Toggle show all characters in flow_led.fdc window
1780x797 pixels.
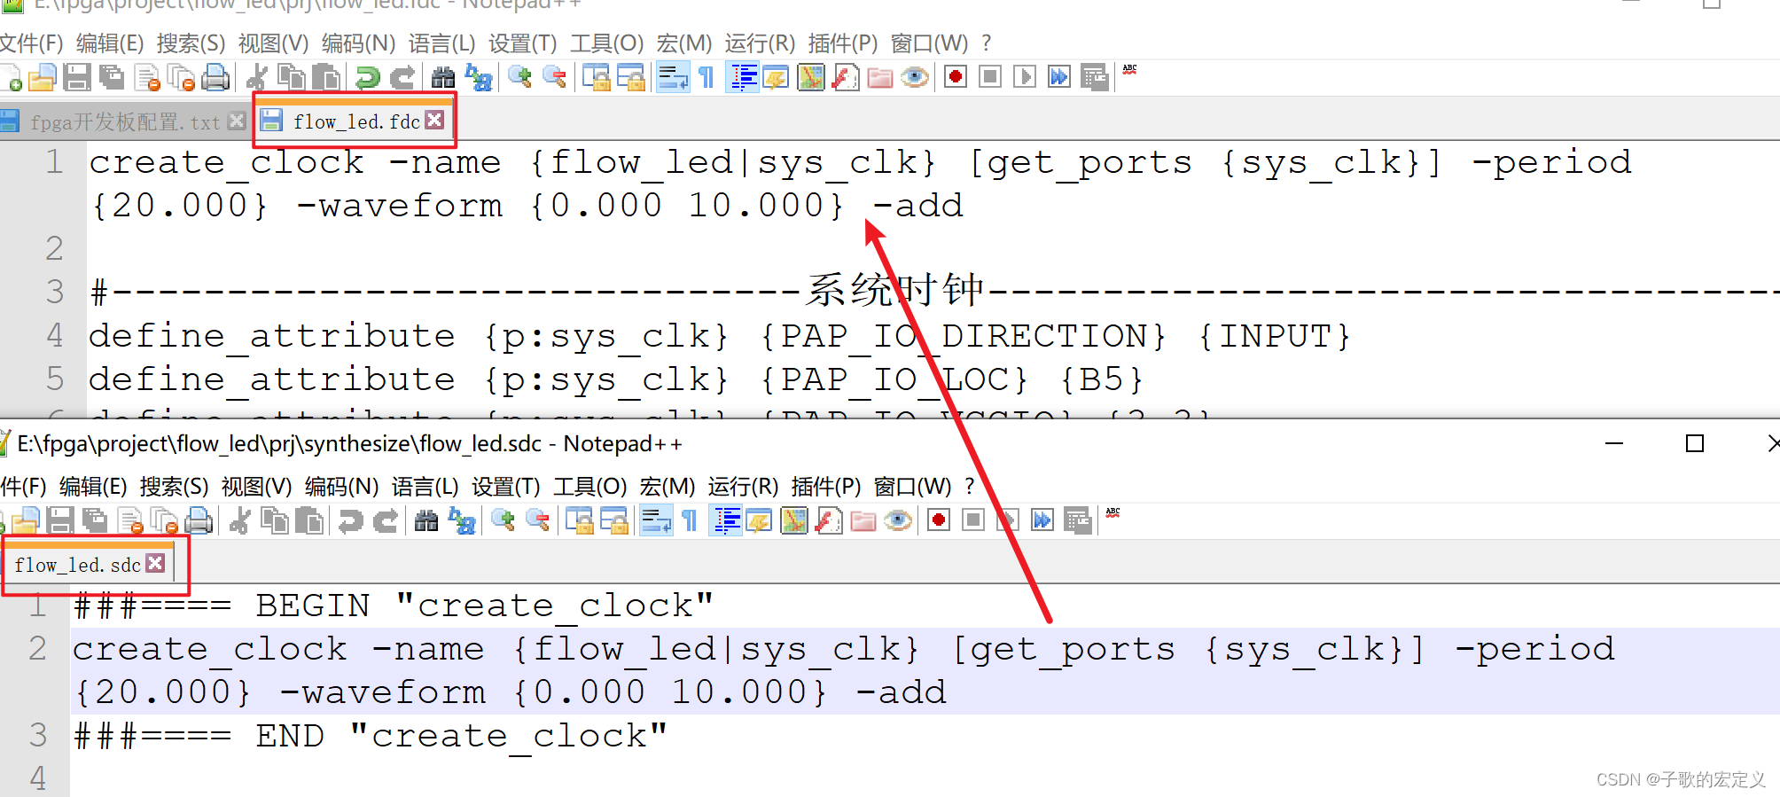[x=707, y=78]
